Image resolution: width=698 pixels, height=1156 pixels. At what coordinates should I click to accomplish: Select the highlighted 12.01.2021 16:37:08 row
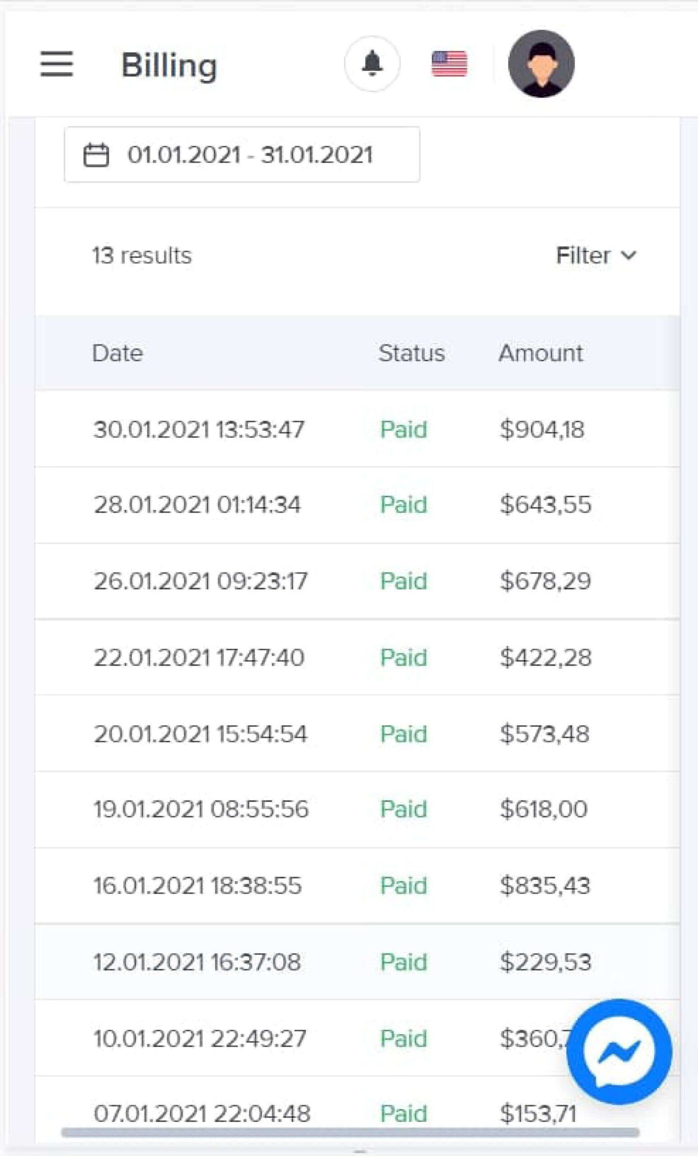tap(358, 962)
